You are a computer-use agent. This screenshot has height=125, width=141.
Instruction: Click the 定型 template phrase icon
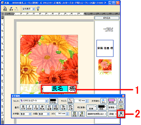[x=74, y=114]
